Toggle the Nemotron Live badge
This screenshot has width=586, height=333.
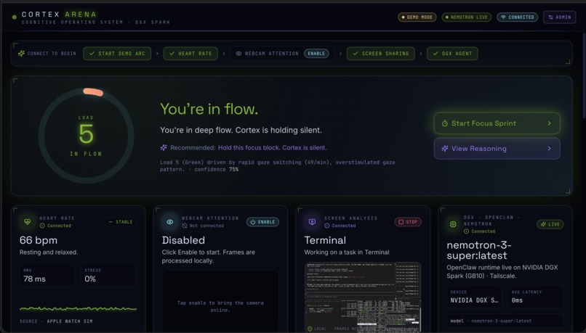click(x=467, y=17)
